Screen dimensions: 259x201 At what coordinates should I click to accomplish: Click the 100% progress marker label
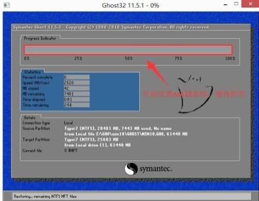tap(230, 58)
